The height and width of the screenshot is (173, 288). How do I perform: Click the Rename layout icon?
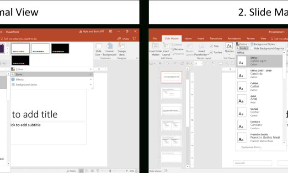pyautogui.click(x=172, y=49)
